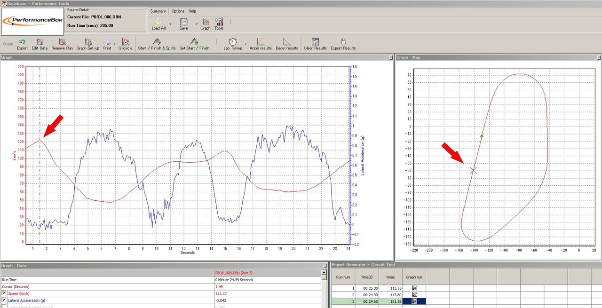The width and height of the screenshot is (602, 308).
Task: Click the Load All folder icon
Action: (x=158, y=22)
